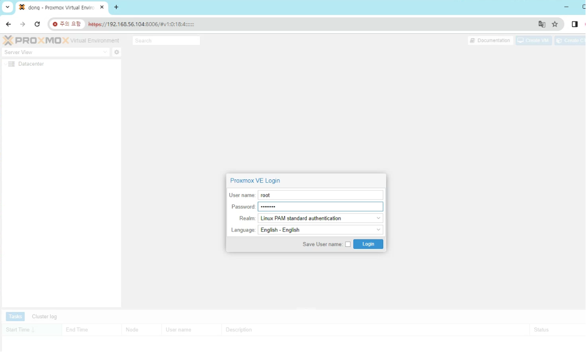The height and width of the screenshot is (352, 586).
Task: Click the Create VM button
Action: (x=533, y=41)
